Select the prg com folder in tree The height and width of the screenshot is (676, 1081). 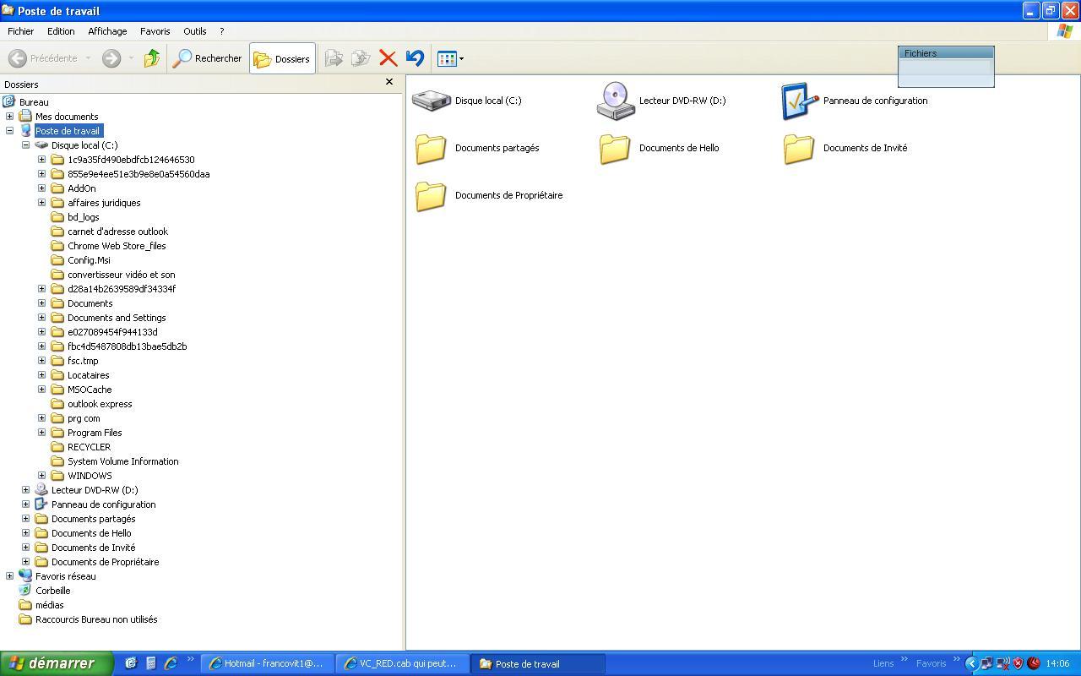pos(84,418)
